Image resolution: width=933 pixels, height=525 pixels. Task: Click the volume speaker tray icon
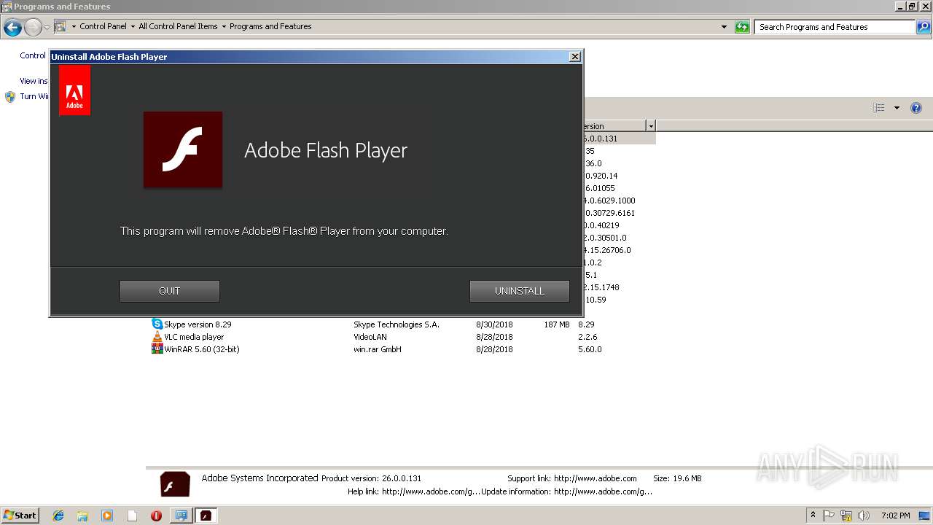[864, 516]
